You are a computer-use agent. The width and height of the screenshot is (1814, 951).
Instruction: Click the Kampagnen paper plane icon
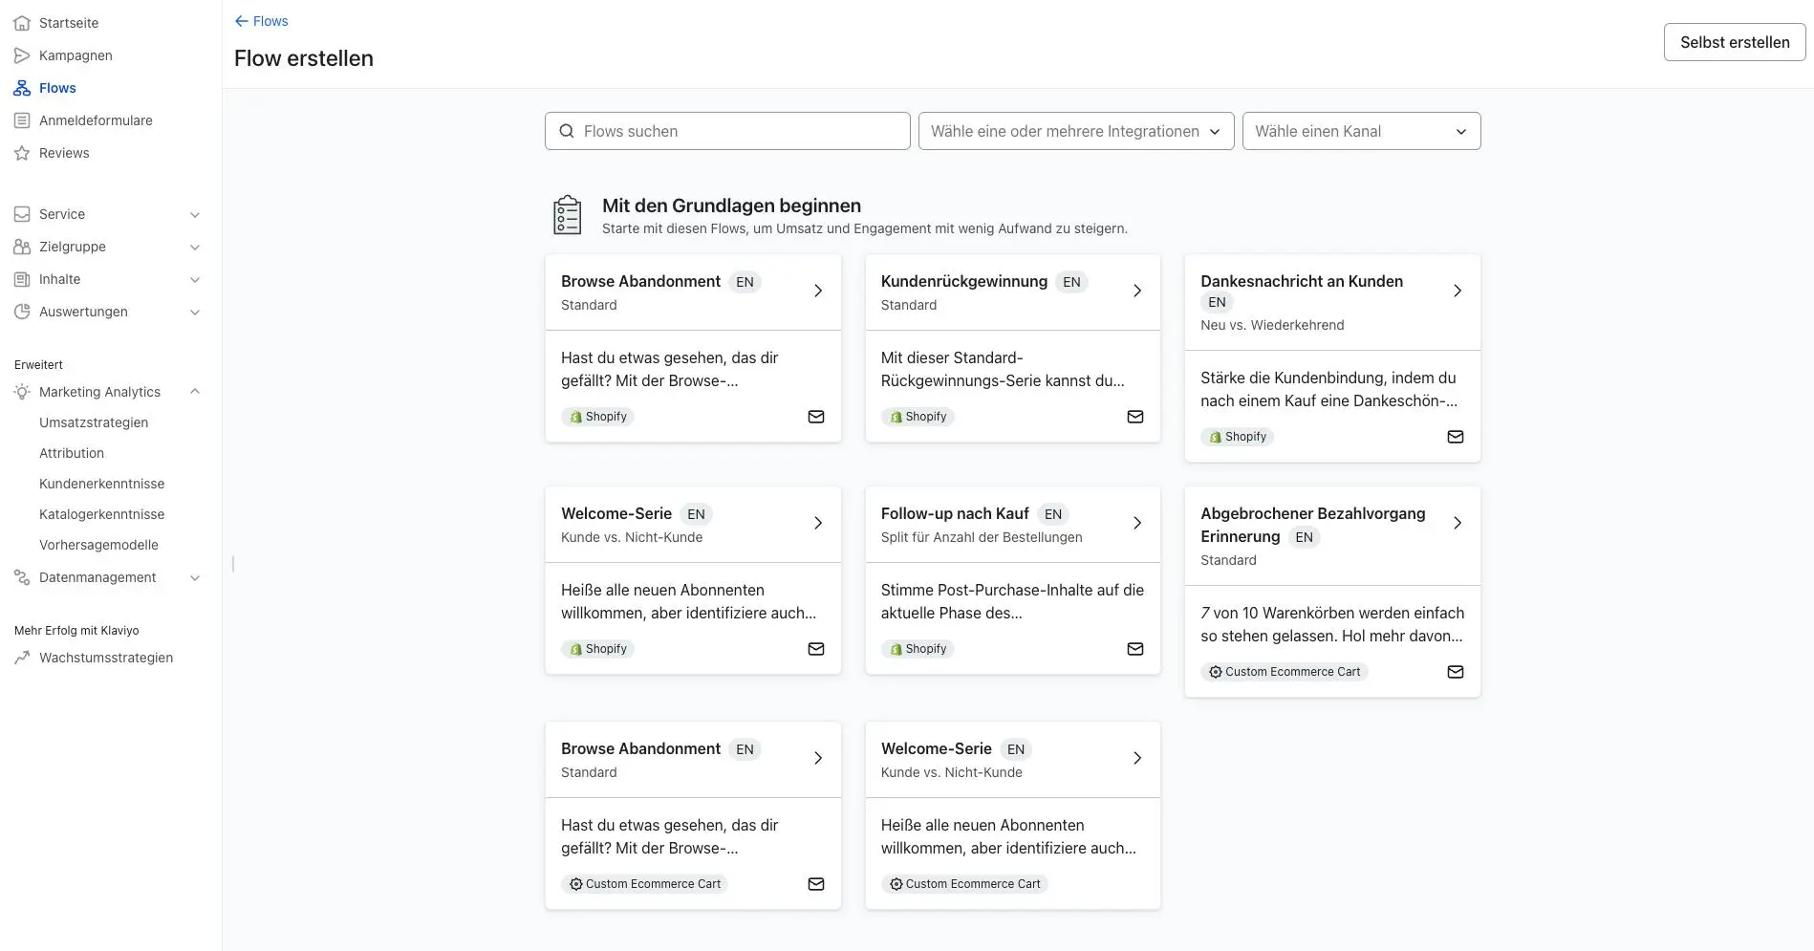coord(22,55)
